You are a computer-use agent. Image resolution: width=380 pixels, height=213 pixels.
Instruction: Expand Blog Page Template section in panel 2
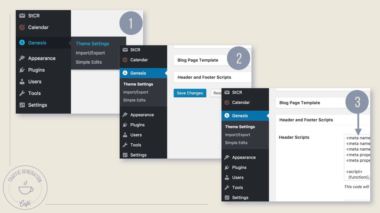point(198,60)
